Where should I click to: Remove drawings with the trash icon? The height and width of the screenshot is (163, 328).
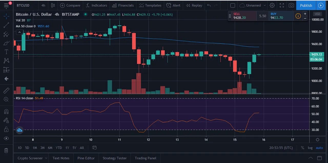point(6,150)
